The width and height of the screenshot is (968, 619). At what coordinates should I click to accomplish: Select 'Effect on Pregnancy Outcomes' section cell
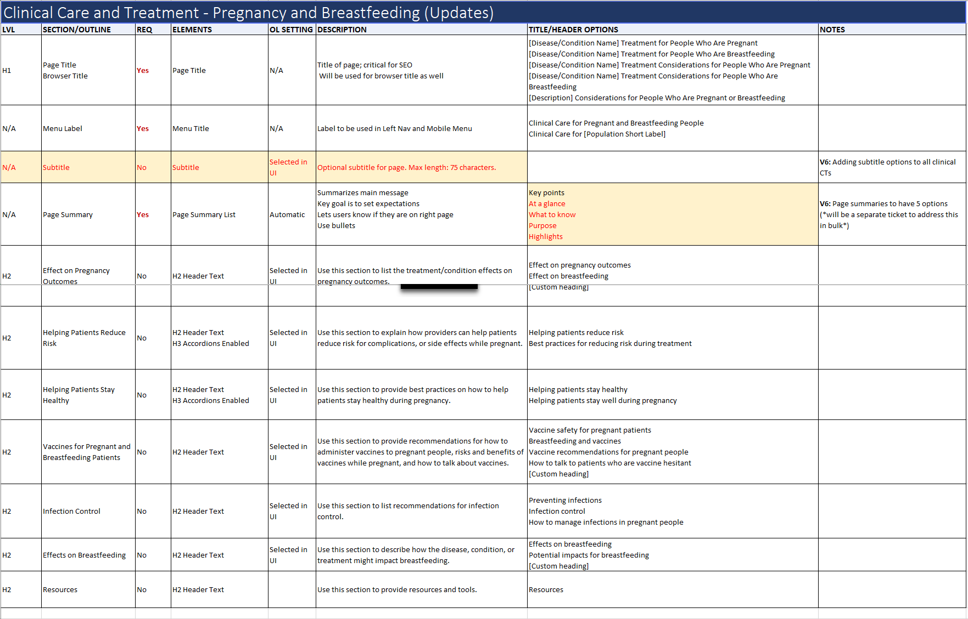(88, 276)
